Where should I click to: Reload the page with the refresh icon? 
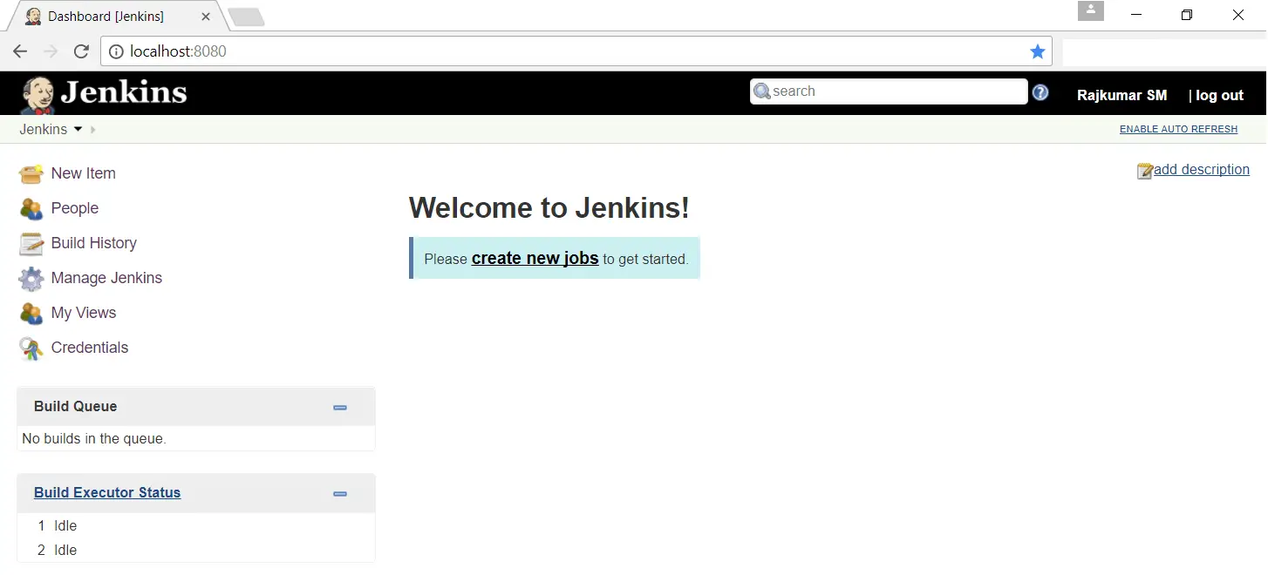[81, 51]
